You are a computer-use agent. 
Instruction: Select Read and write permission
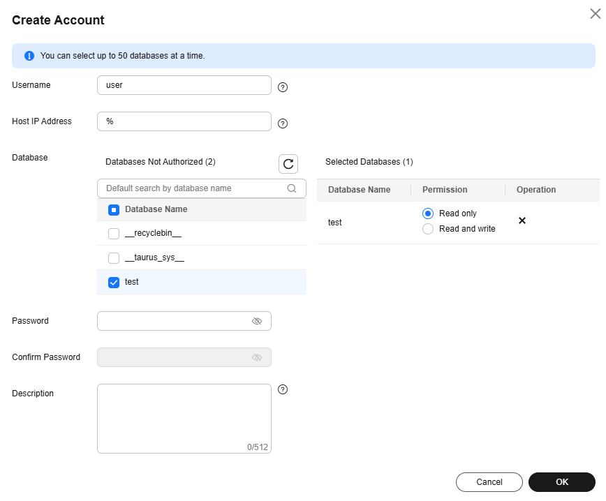428,229
